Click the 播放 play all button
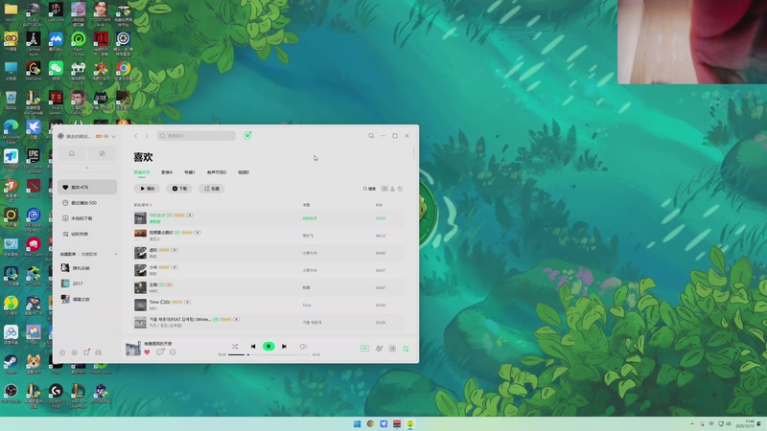767x431 pixels. (147, 189)
